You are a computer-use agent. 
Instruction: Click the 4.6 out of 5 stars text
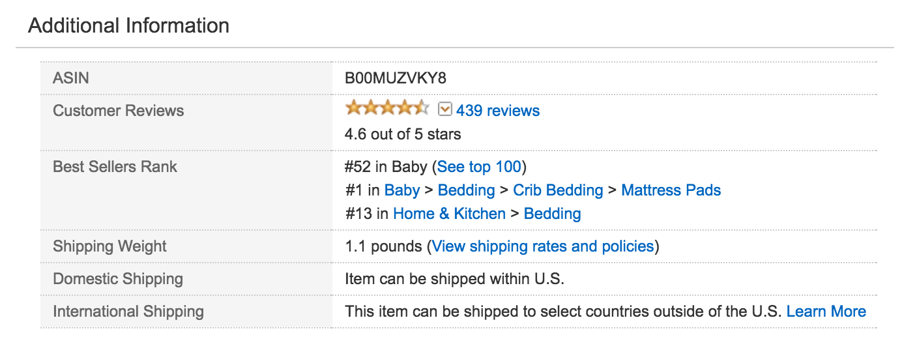[402, 134]
